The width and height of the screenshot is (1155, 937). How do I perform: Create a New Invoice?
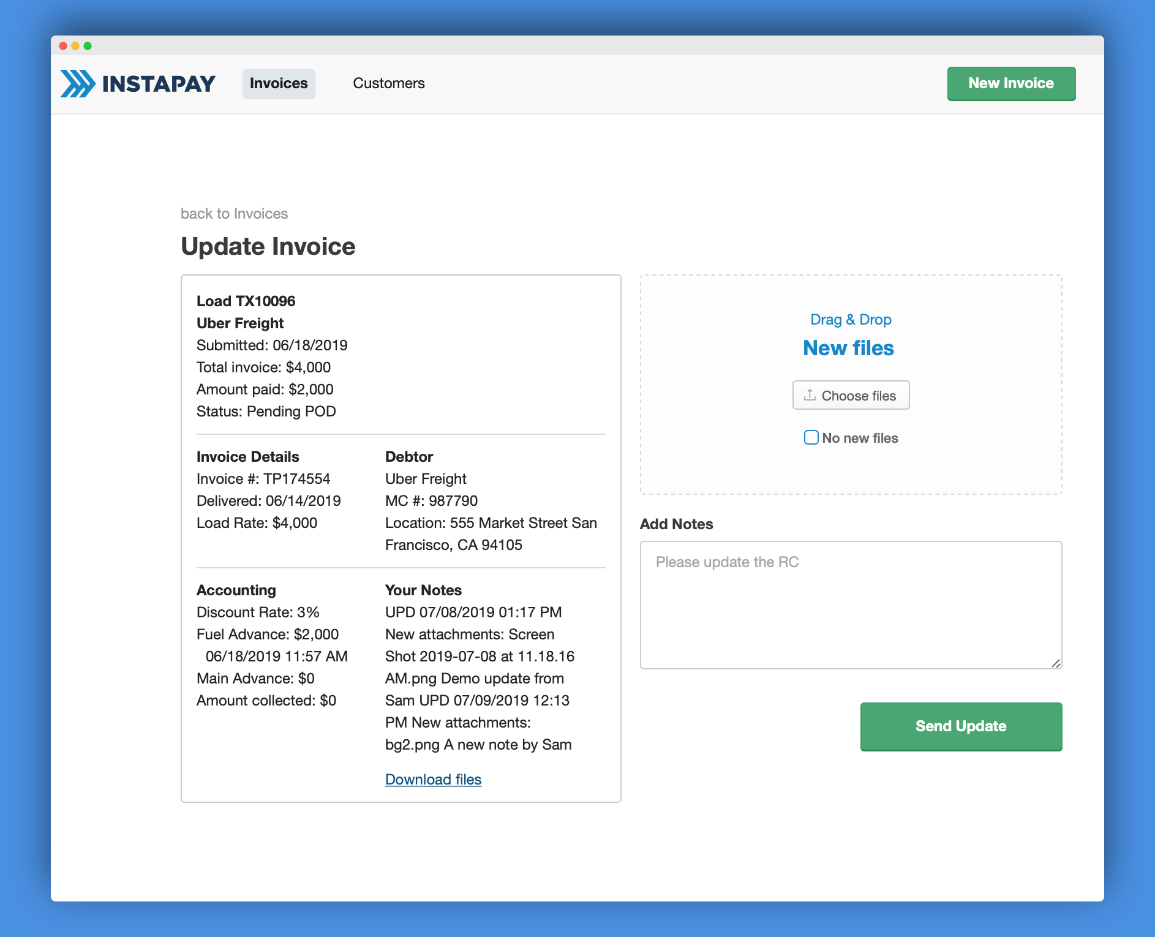tap(1011, 83)
